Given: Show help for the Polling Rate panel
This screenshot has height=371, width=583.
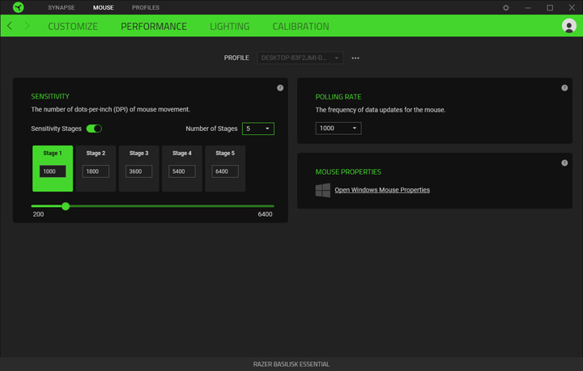Looking at the screenshot, I should (564, 88).
